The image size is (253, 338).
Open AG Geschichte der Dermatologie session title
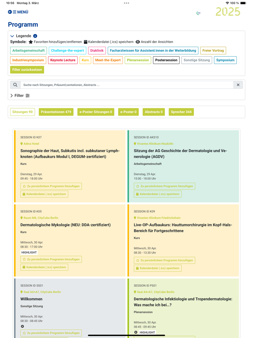(x=180, y=154)
